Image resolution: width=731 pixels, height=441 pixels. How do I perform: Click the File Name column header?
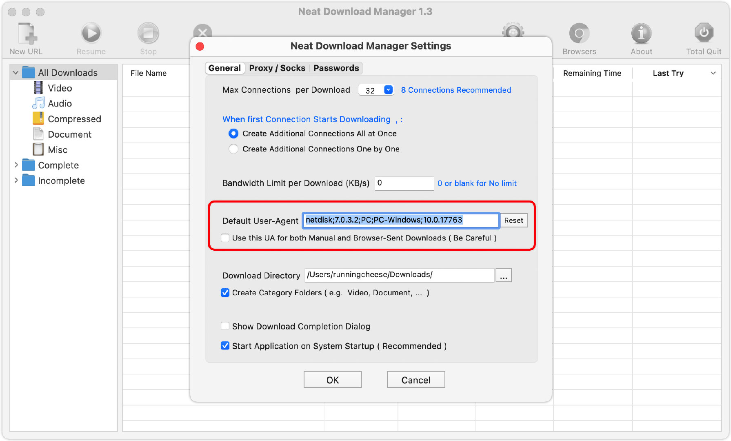tap(149, 73)
